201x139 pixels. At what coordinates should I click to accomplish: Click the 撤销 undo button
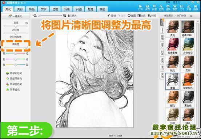[112, 16]
